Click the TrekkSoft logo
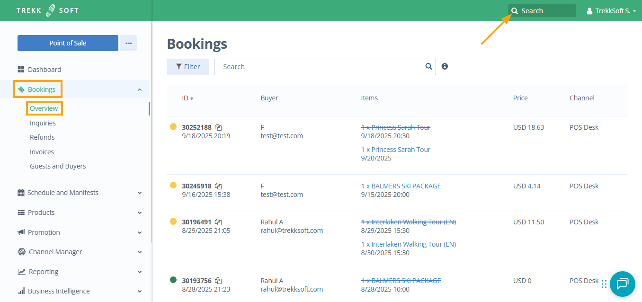 click(48, 10)
